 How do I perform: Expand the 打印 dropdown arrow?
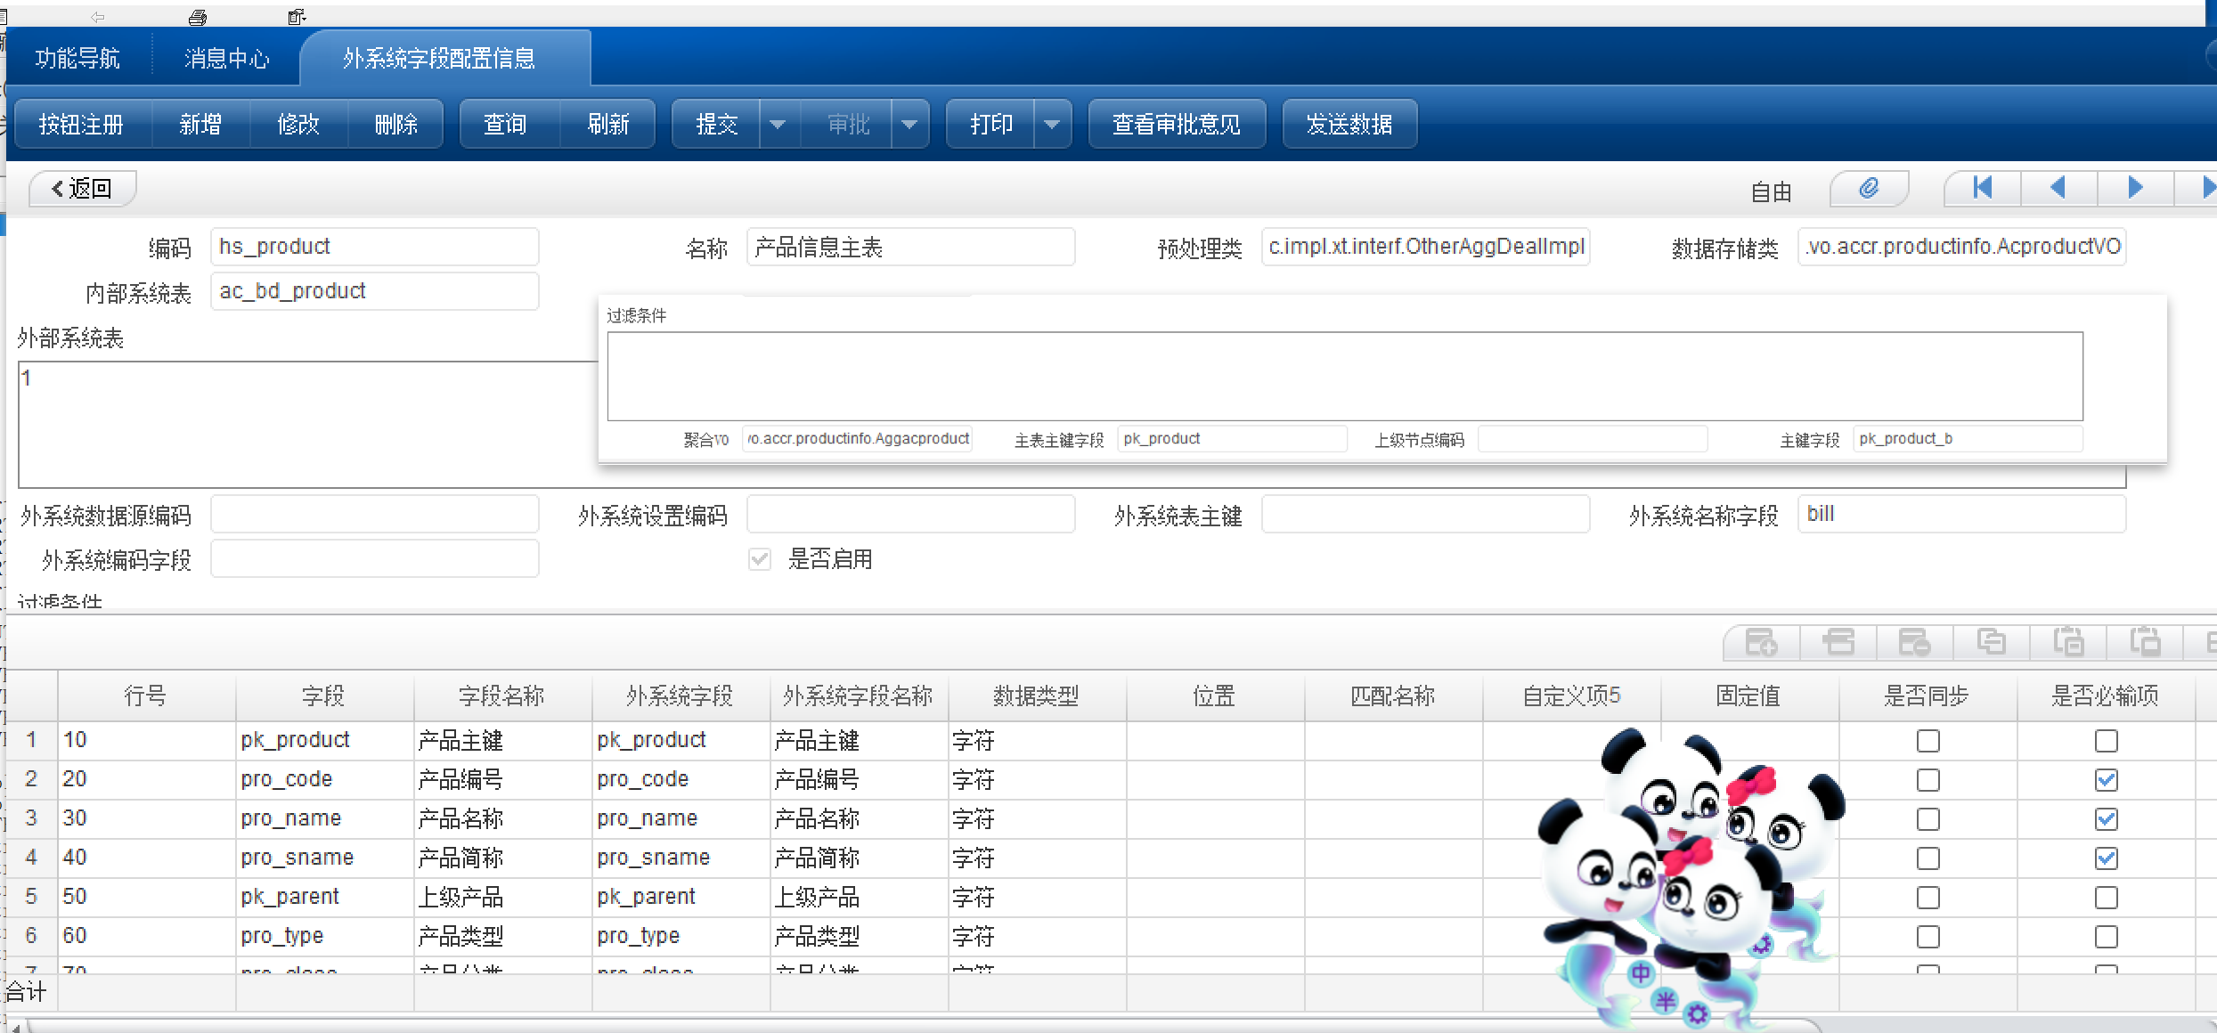pos(1052,124)
